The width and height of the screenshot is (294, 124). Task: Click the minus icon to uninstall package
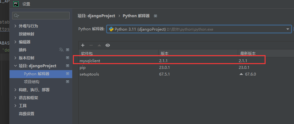pyautogui.click(x=91, y=45)
